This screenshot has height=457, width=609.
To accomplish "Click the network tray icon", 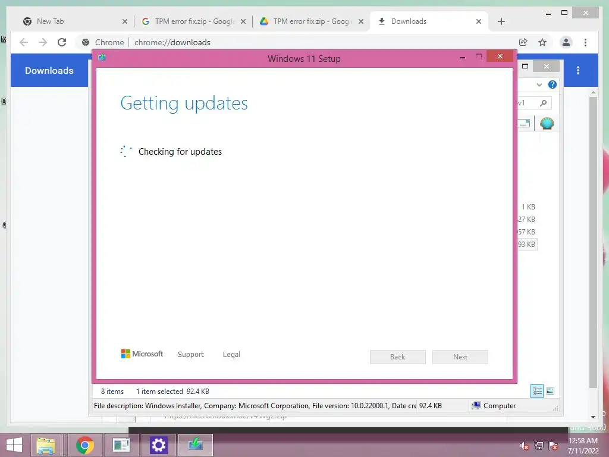I will tap(539, 446).
